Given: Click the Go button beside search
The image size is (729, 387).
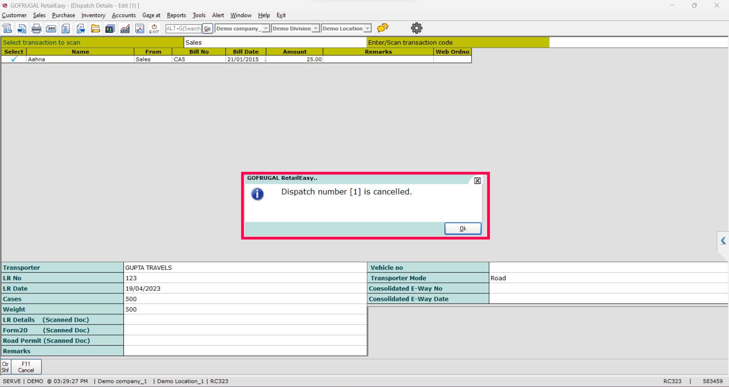Looking at the screenshot, I should [207, 28].
